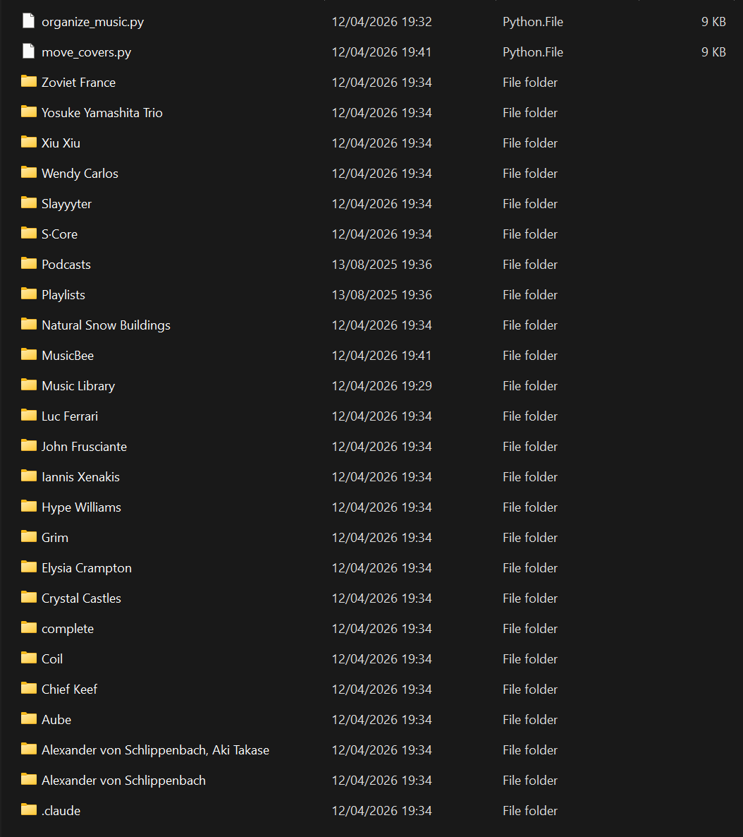Select the Natural Snow Buildings folder name
The image size is (743, 837).
pos(106,325)
